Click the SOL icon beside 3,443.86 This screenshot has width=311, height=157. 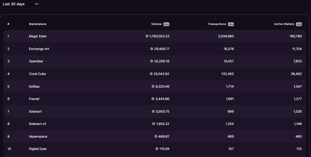[153, 99]
